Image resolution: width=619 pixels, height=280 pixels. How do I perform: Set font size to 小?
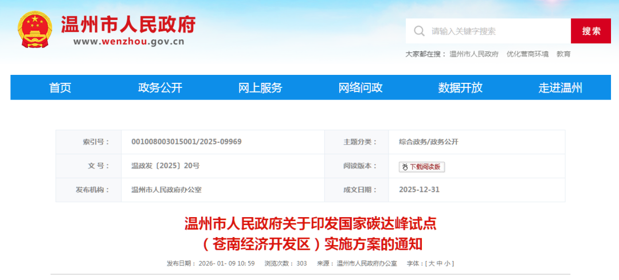point(447,263)
